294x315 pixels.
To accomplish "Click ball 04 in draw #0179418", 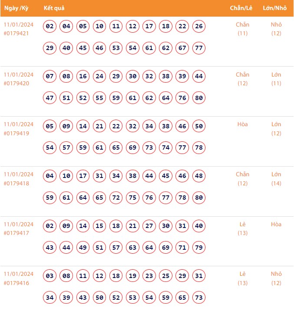I will 50,176.
